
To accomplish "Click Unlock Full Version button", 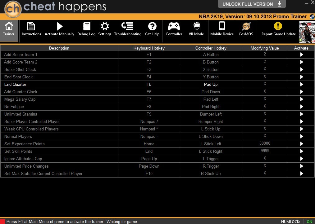I will tap(252, 4).
